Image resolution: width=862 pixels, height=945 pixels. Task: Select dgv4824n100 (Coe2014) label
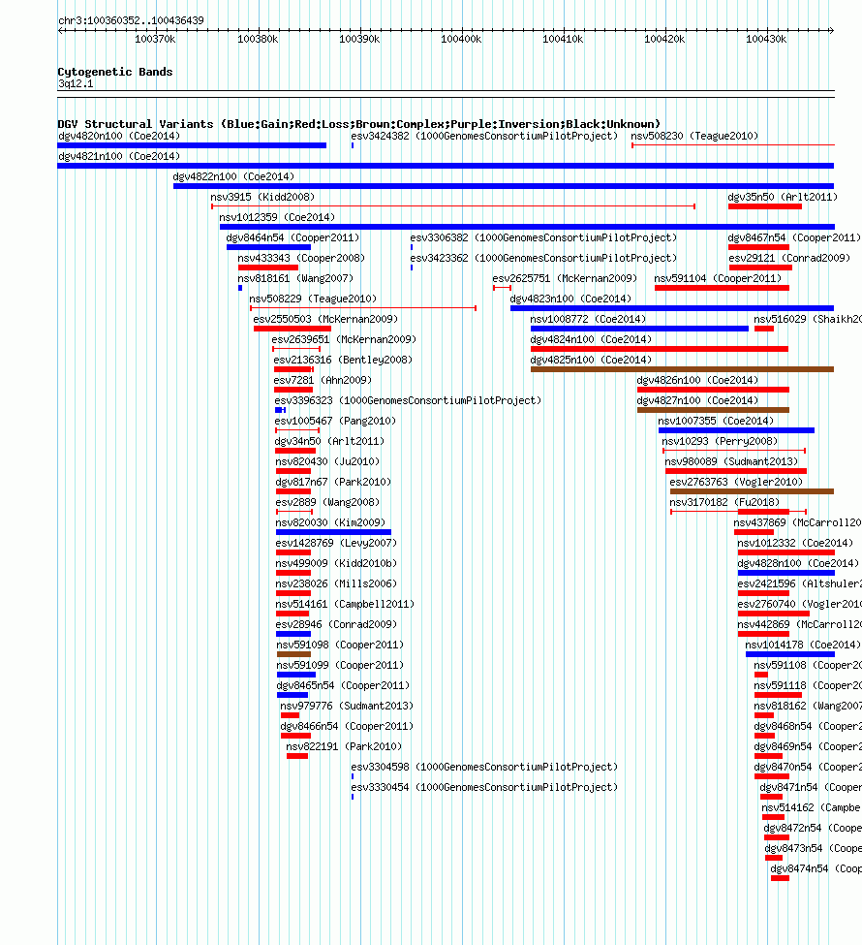pos(591,340)
